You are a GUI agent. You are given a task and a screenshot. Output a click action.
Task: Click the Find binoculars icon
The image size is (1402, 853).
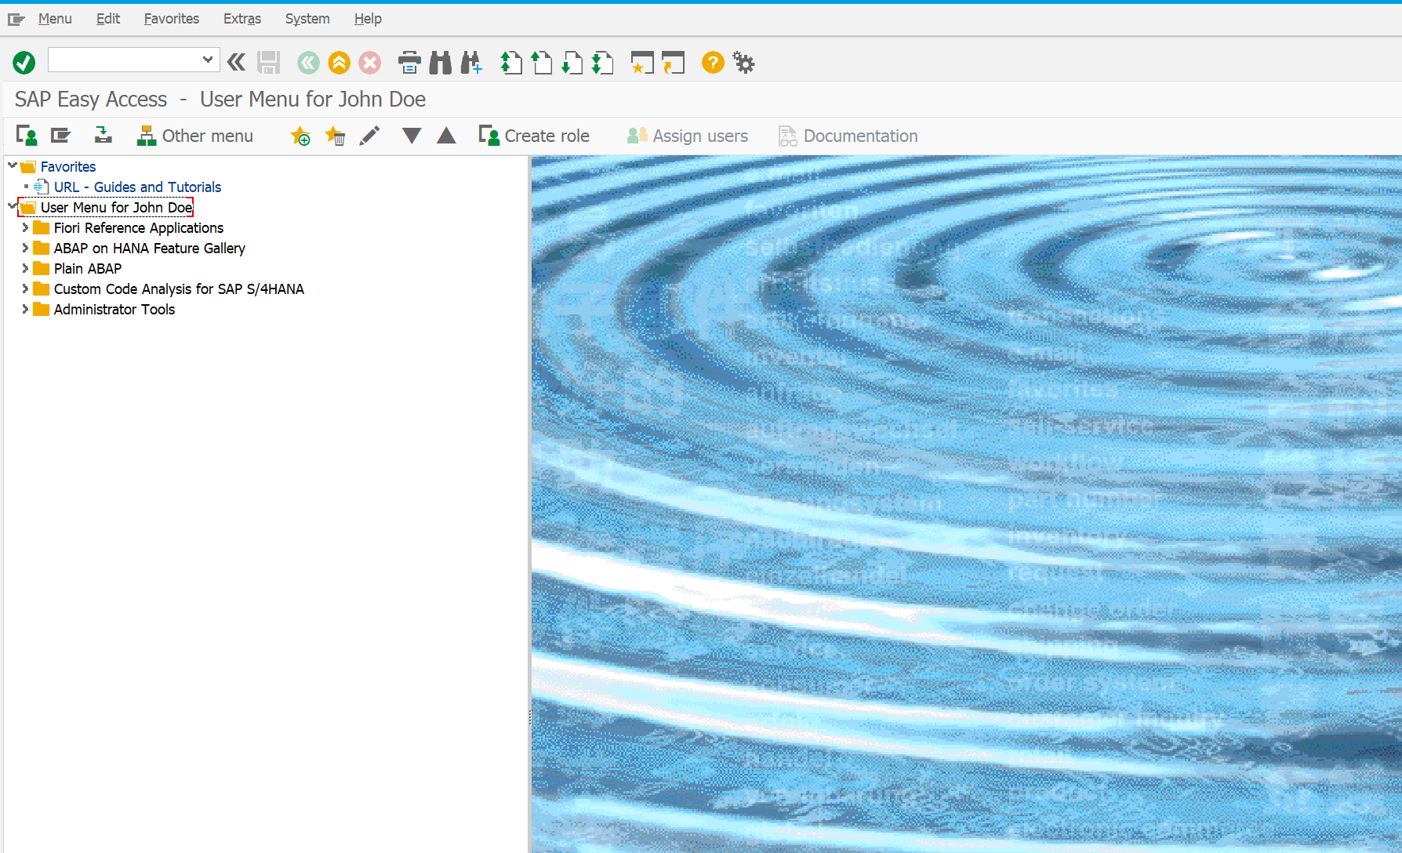(x=441, y=63)
